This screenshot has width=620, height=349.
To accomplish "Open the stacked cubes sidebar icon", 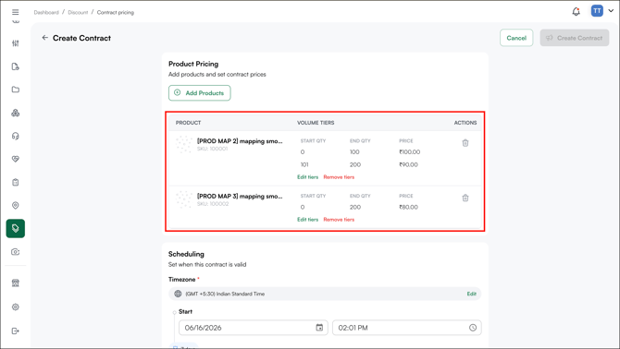I will (16, 113).
